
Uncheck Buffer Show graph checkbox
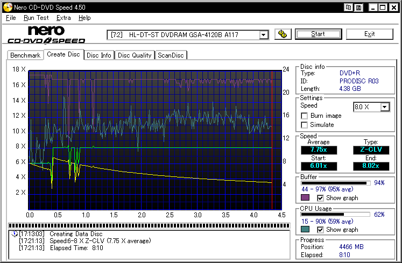(320, 198)
